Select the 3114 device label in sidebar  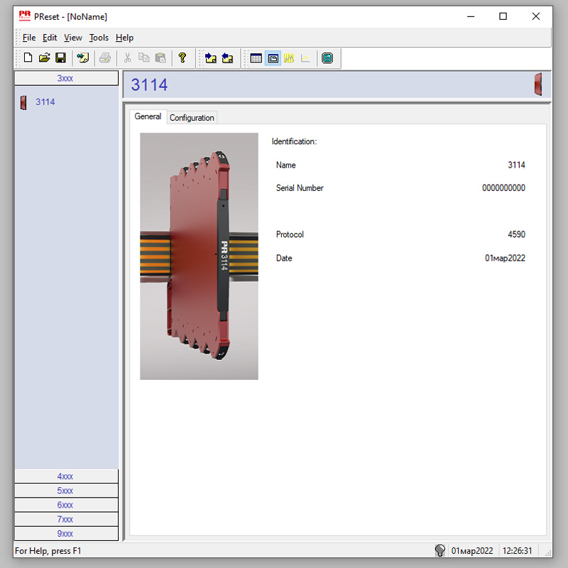click(45, 102)
